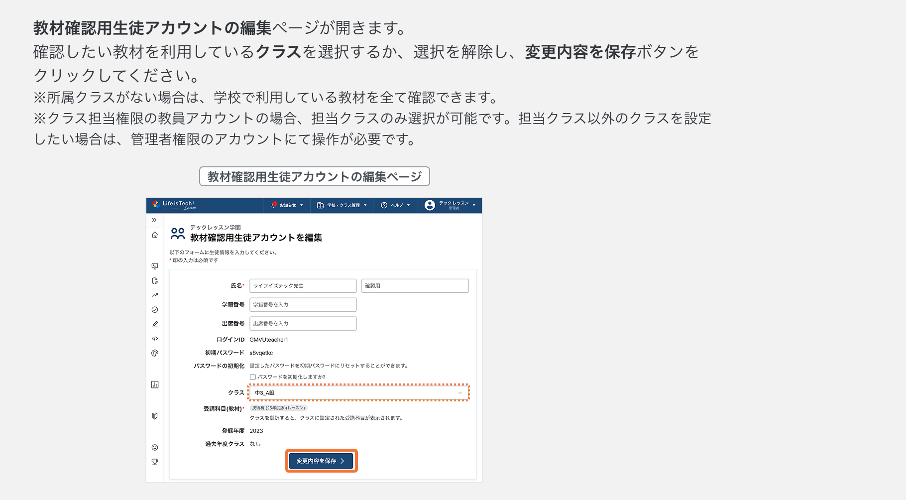Open the bar chart statistics icon

pos(155,384)
